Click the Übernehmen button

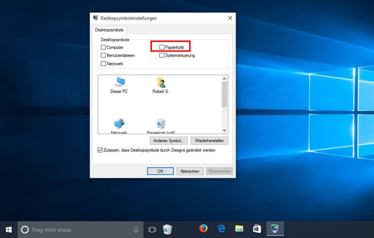tap(219, 171)
